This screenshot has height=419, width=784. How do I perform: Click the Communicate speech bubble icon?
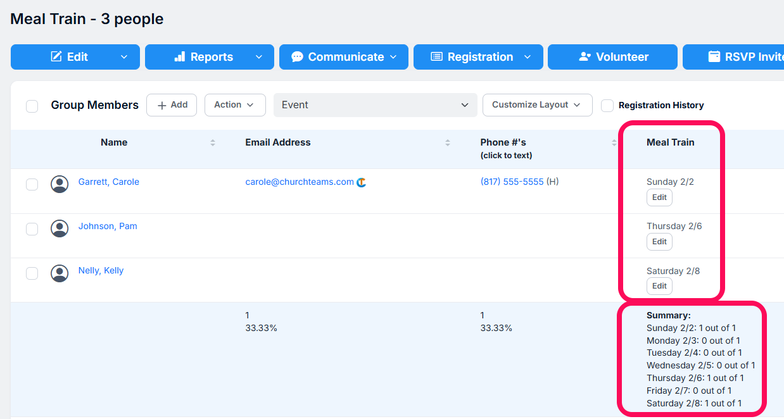[x=297, y=56]
